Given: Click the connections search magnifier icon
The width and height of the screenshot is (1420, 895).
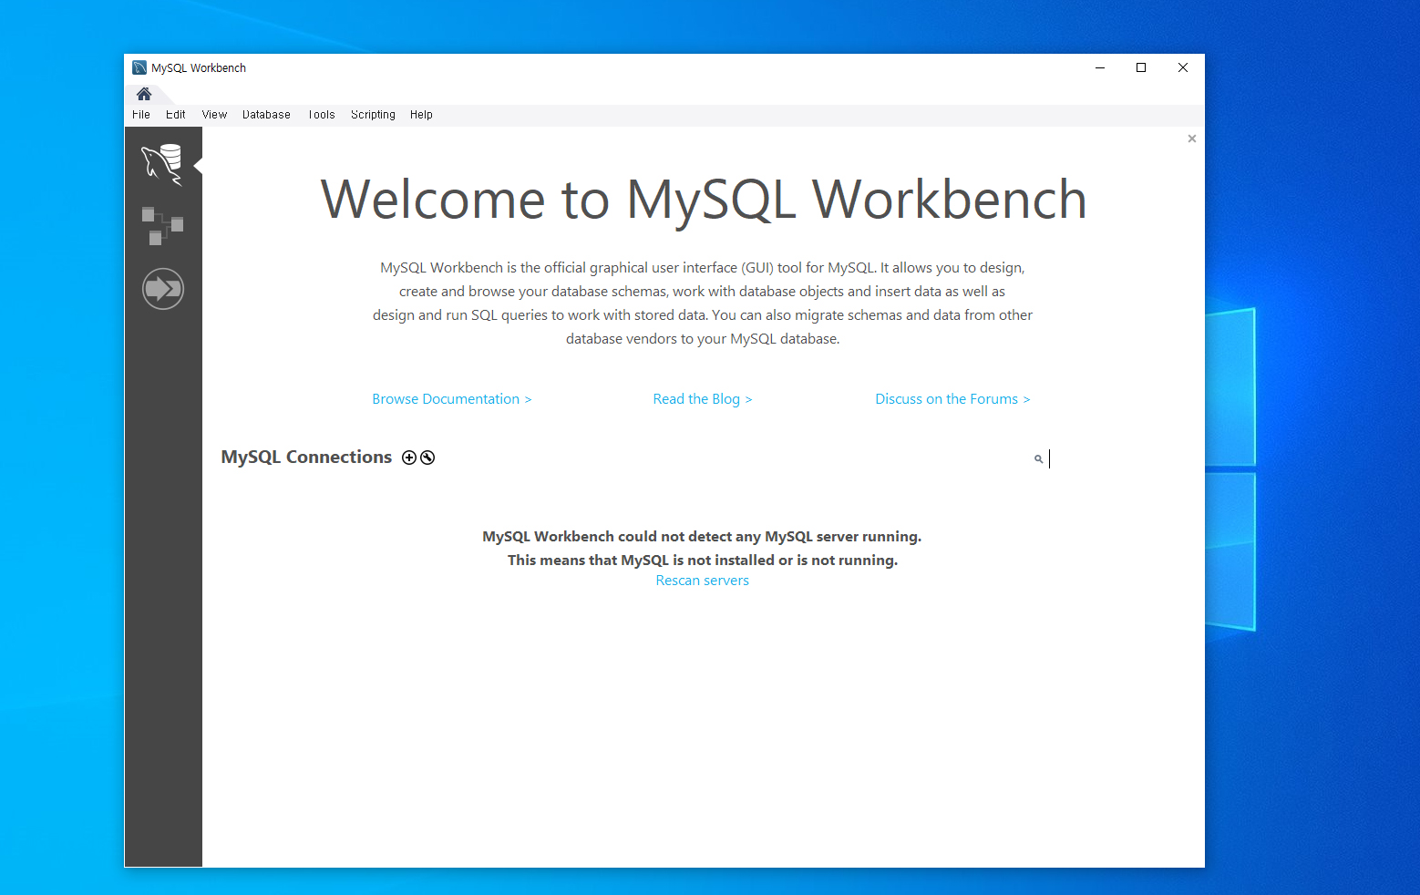Looking at the screenshot, I should pyautogui.click(x=1038, y=459).
